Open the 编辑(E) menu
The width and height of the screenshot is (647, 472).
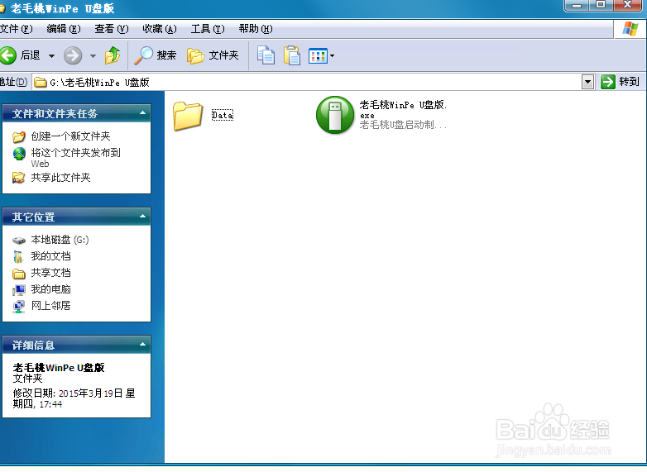point(64,29)
